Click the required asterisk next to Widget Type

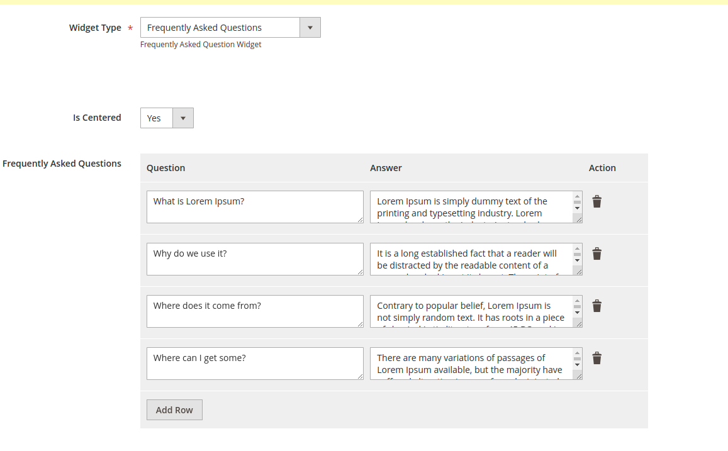click(130, 28)
